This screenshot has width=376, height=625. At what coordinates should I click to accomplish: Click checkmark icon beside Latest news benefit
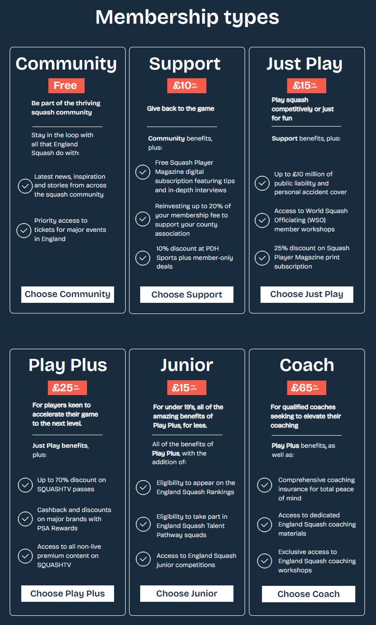click(25, 186)
